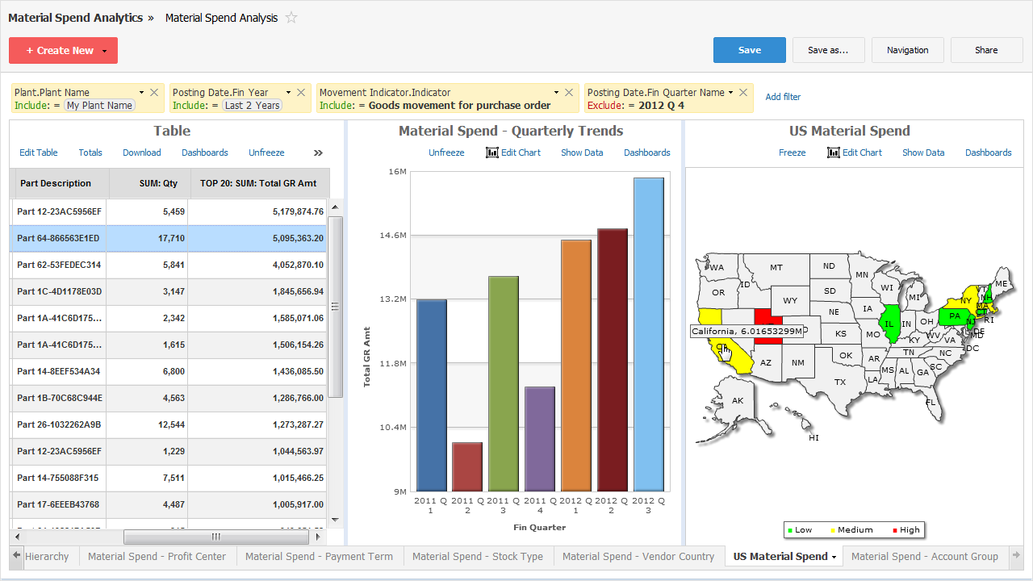Click the red High legend swatch

[x=894, y=530]
